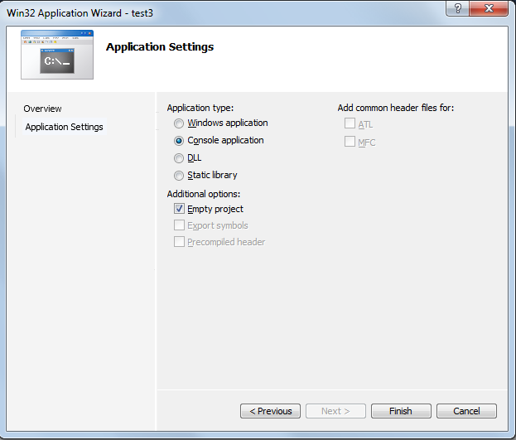516x440 pixels.
Task: Enable the Precompiled header option
Action: 179,242
